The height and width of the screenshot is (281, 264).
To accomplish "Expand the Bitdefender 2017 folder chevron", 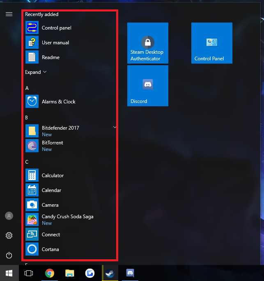I will [115, 127].
